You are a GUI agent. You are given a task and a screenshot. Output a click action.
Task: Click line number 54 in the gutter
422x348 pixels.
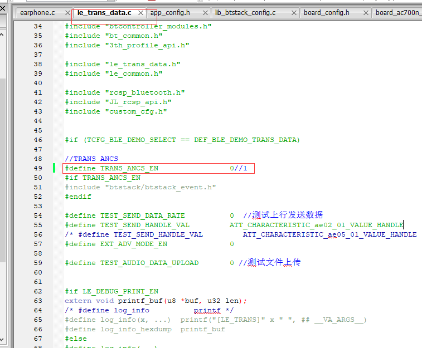point(38,216)
